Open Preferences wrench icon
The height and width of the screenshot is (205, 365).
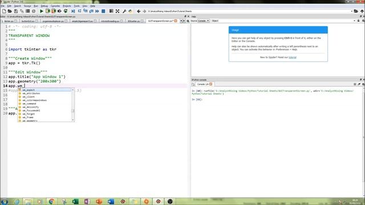(124, 11)
